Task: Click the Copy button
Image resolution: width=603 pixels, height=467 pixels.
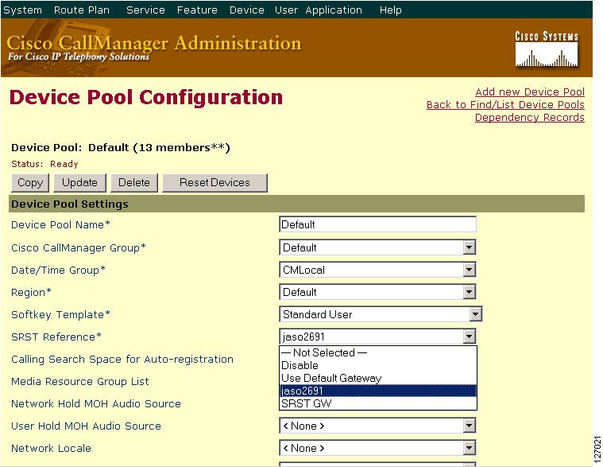Action: [x=30, y=182]
